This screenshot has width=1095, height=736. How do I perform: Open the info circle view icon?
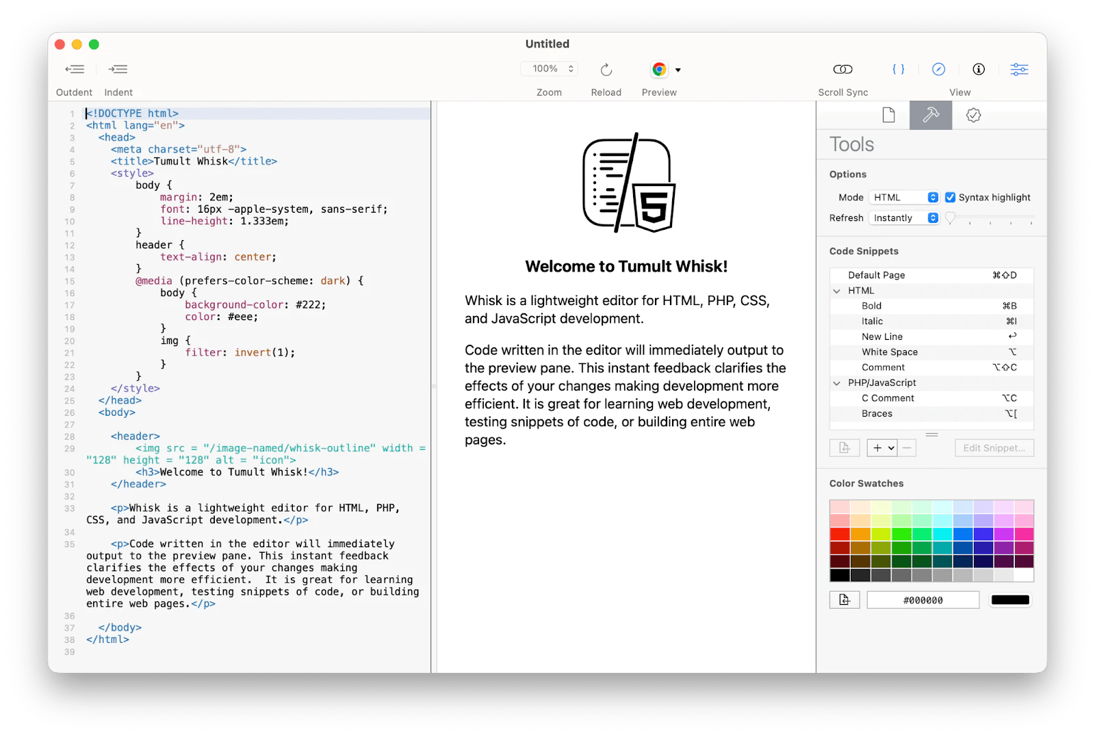point(979,69)
